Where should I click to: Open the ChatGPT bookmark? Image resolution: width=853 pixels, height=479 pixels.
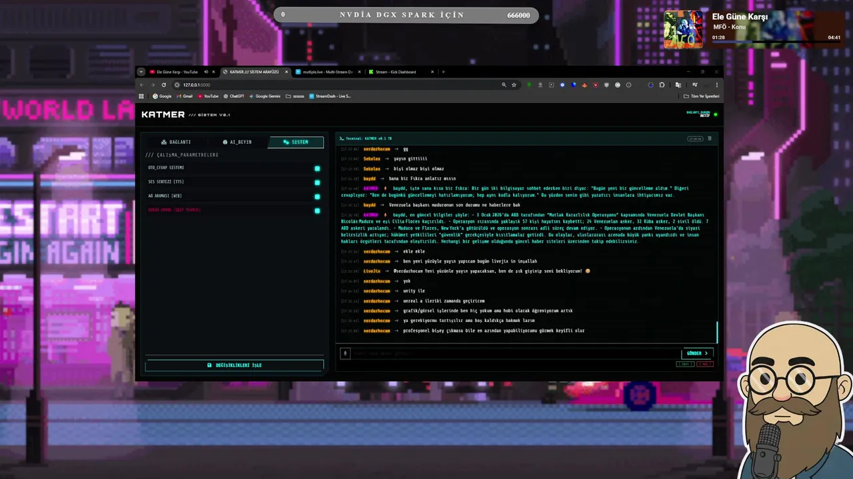coord(233,96)
